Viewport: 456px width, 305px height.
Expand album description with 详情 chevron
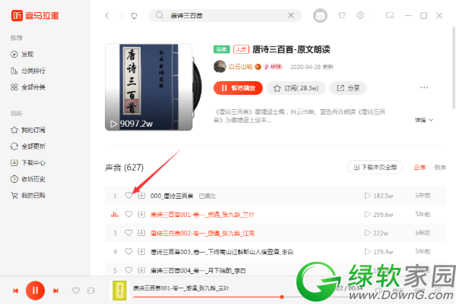424,120
